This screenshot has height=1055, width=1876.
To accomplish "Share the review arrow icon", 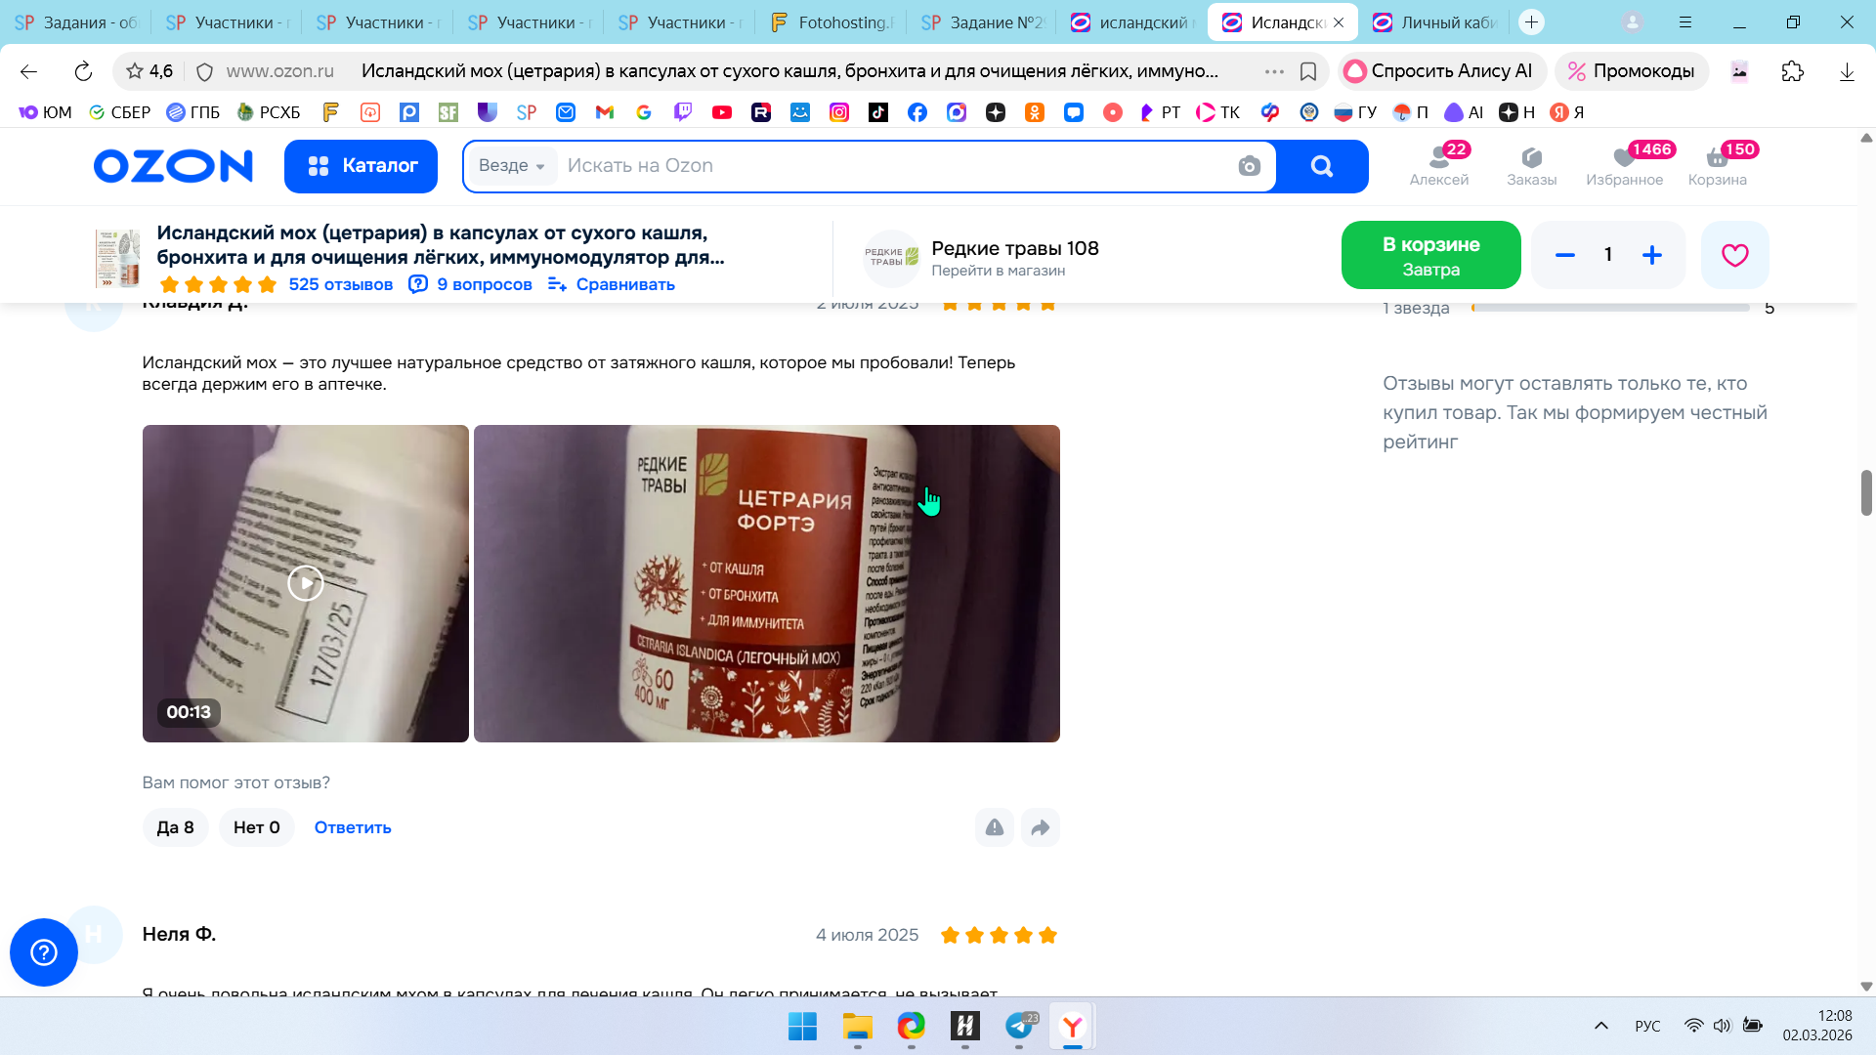I will point(1040,827).
